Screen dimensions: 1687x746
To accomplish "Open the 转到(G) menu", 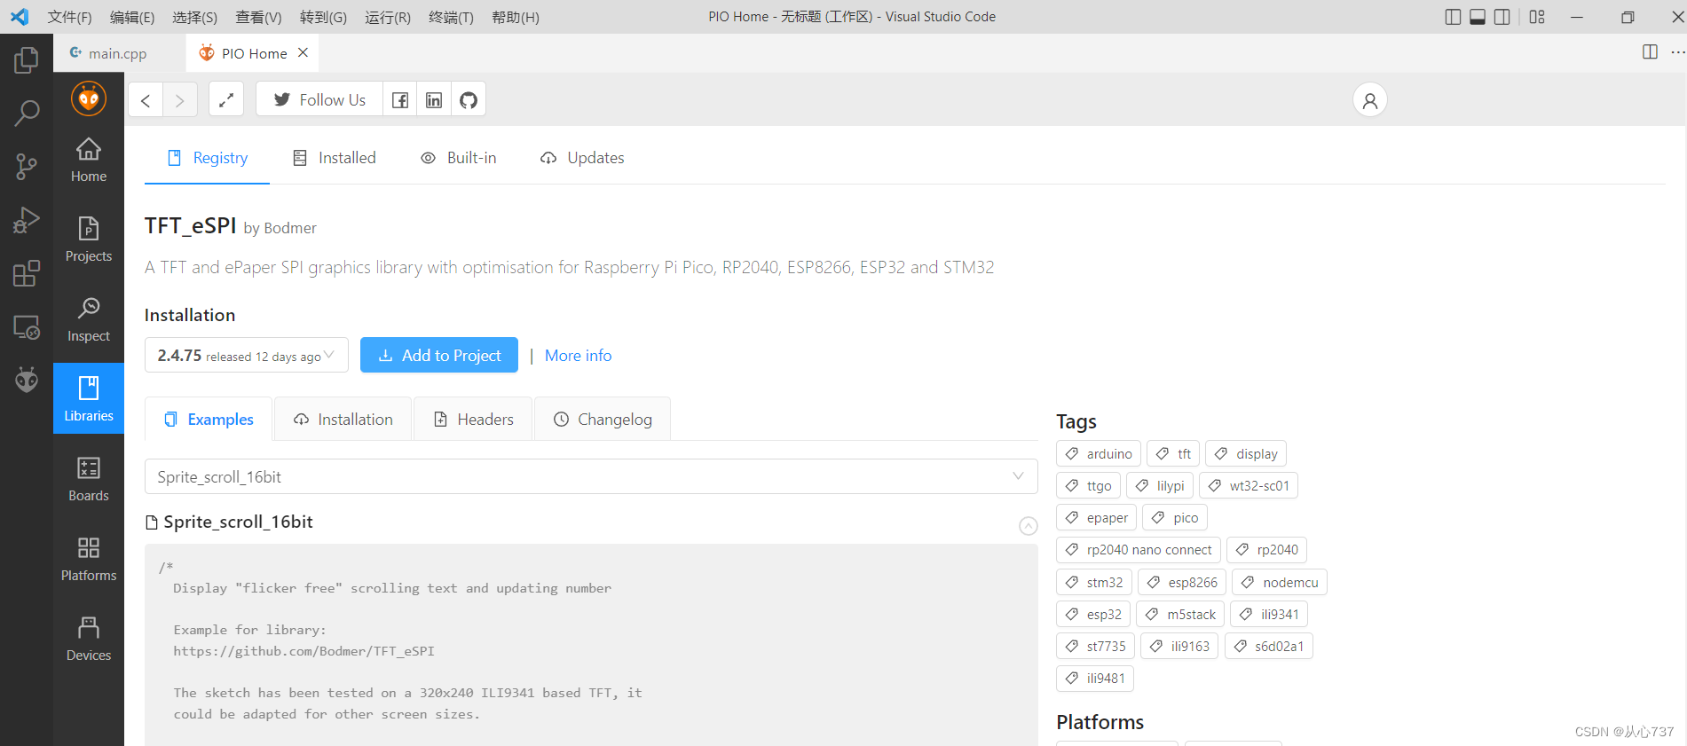I will (x=323, y=17).
